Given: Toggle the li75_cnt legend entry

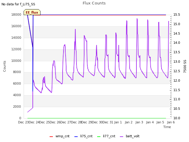Looking at the screenshot, I should [x=83, y=136].
